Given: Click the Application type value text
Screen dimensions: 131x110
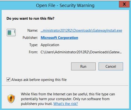Looking at the screenshot, I should coord(50,45).
